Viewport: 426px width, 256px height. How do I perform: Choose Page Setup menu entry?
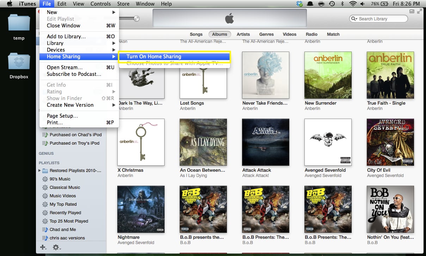[x=79, y=116]
